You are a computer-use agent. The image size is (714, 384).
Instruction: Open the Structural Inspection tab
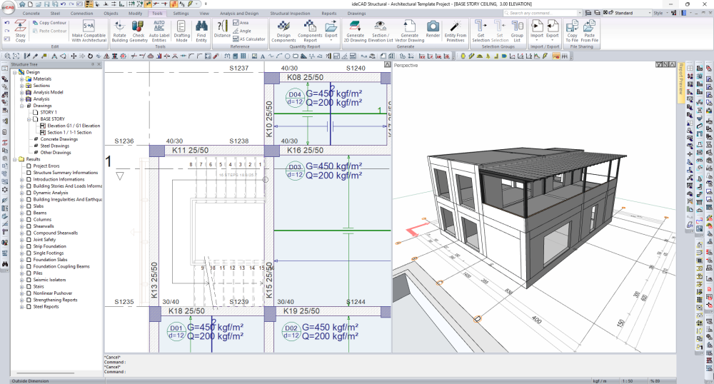(290, 13)
